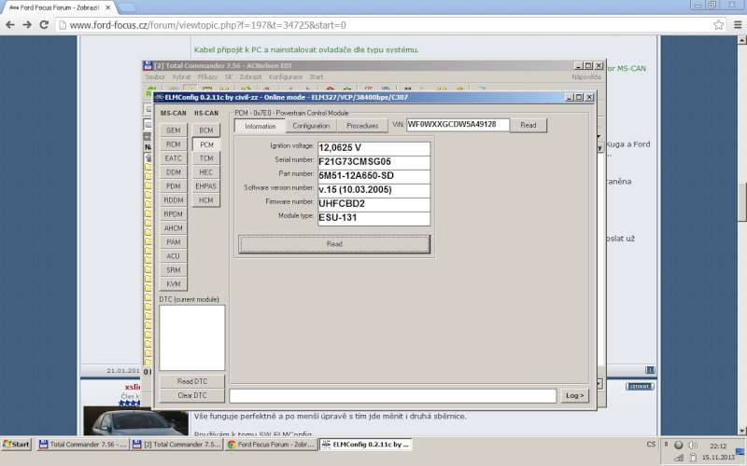Viewport: 747px width, 466px height.
Task: Open the Chrome menu icon
Action: (736, 25)
